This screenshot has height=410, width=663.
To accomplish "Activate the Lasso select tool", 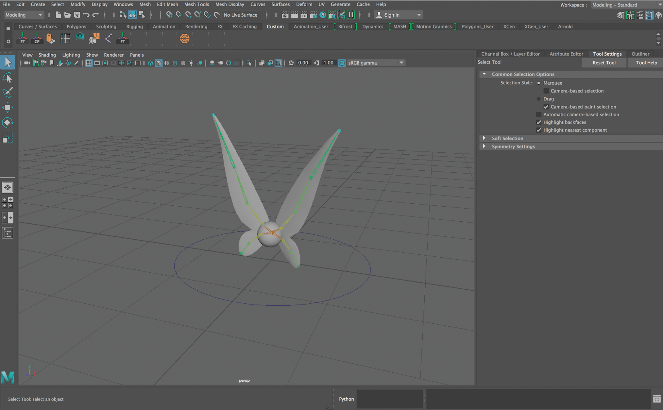I will tap(8, 77).
